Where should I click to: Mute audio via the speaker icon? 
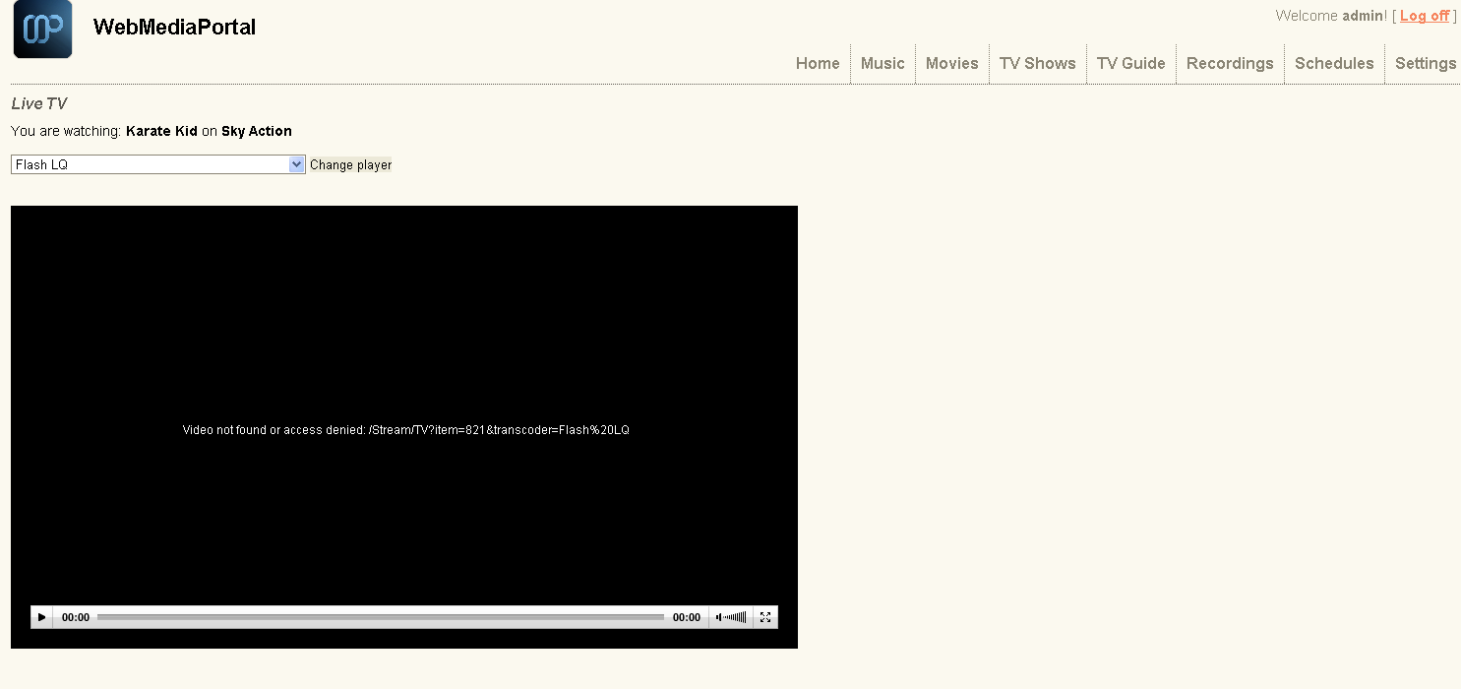coord(719,617)
